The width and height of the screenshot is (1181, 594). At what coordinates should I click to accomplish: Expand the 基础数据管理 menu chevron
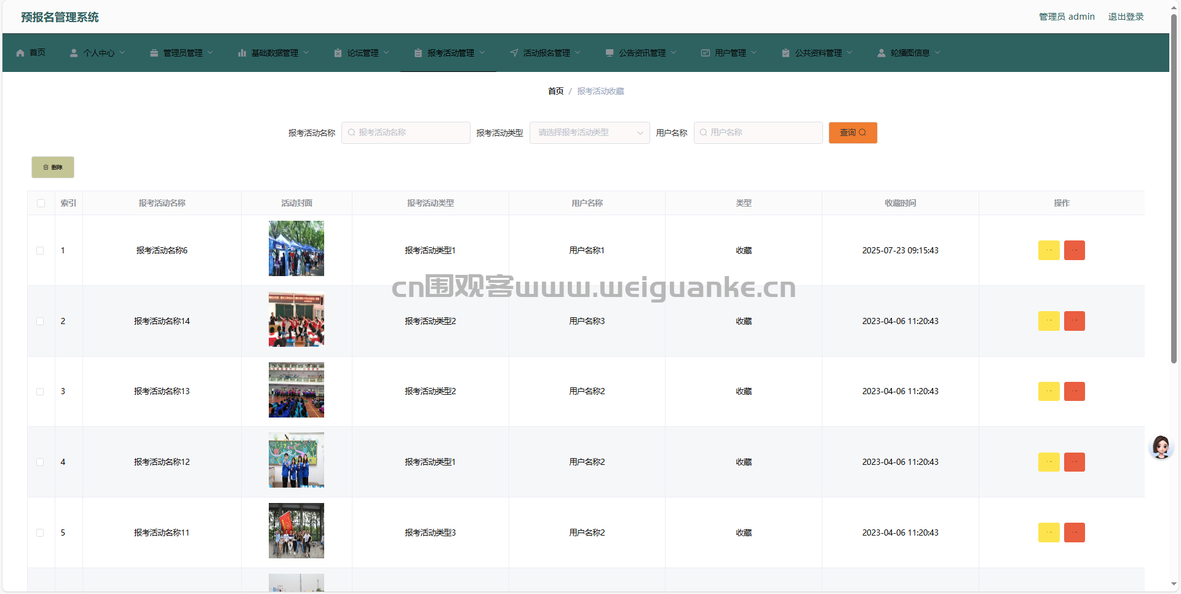coord(306,53)
